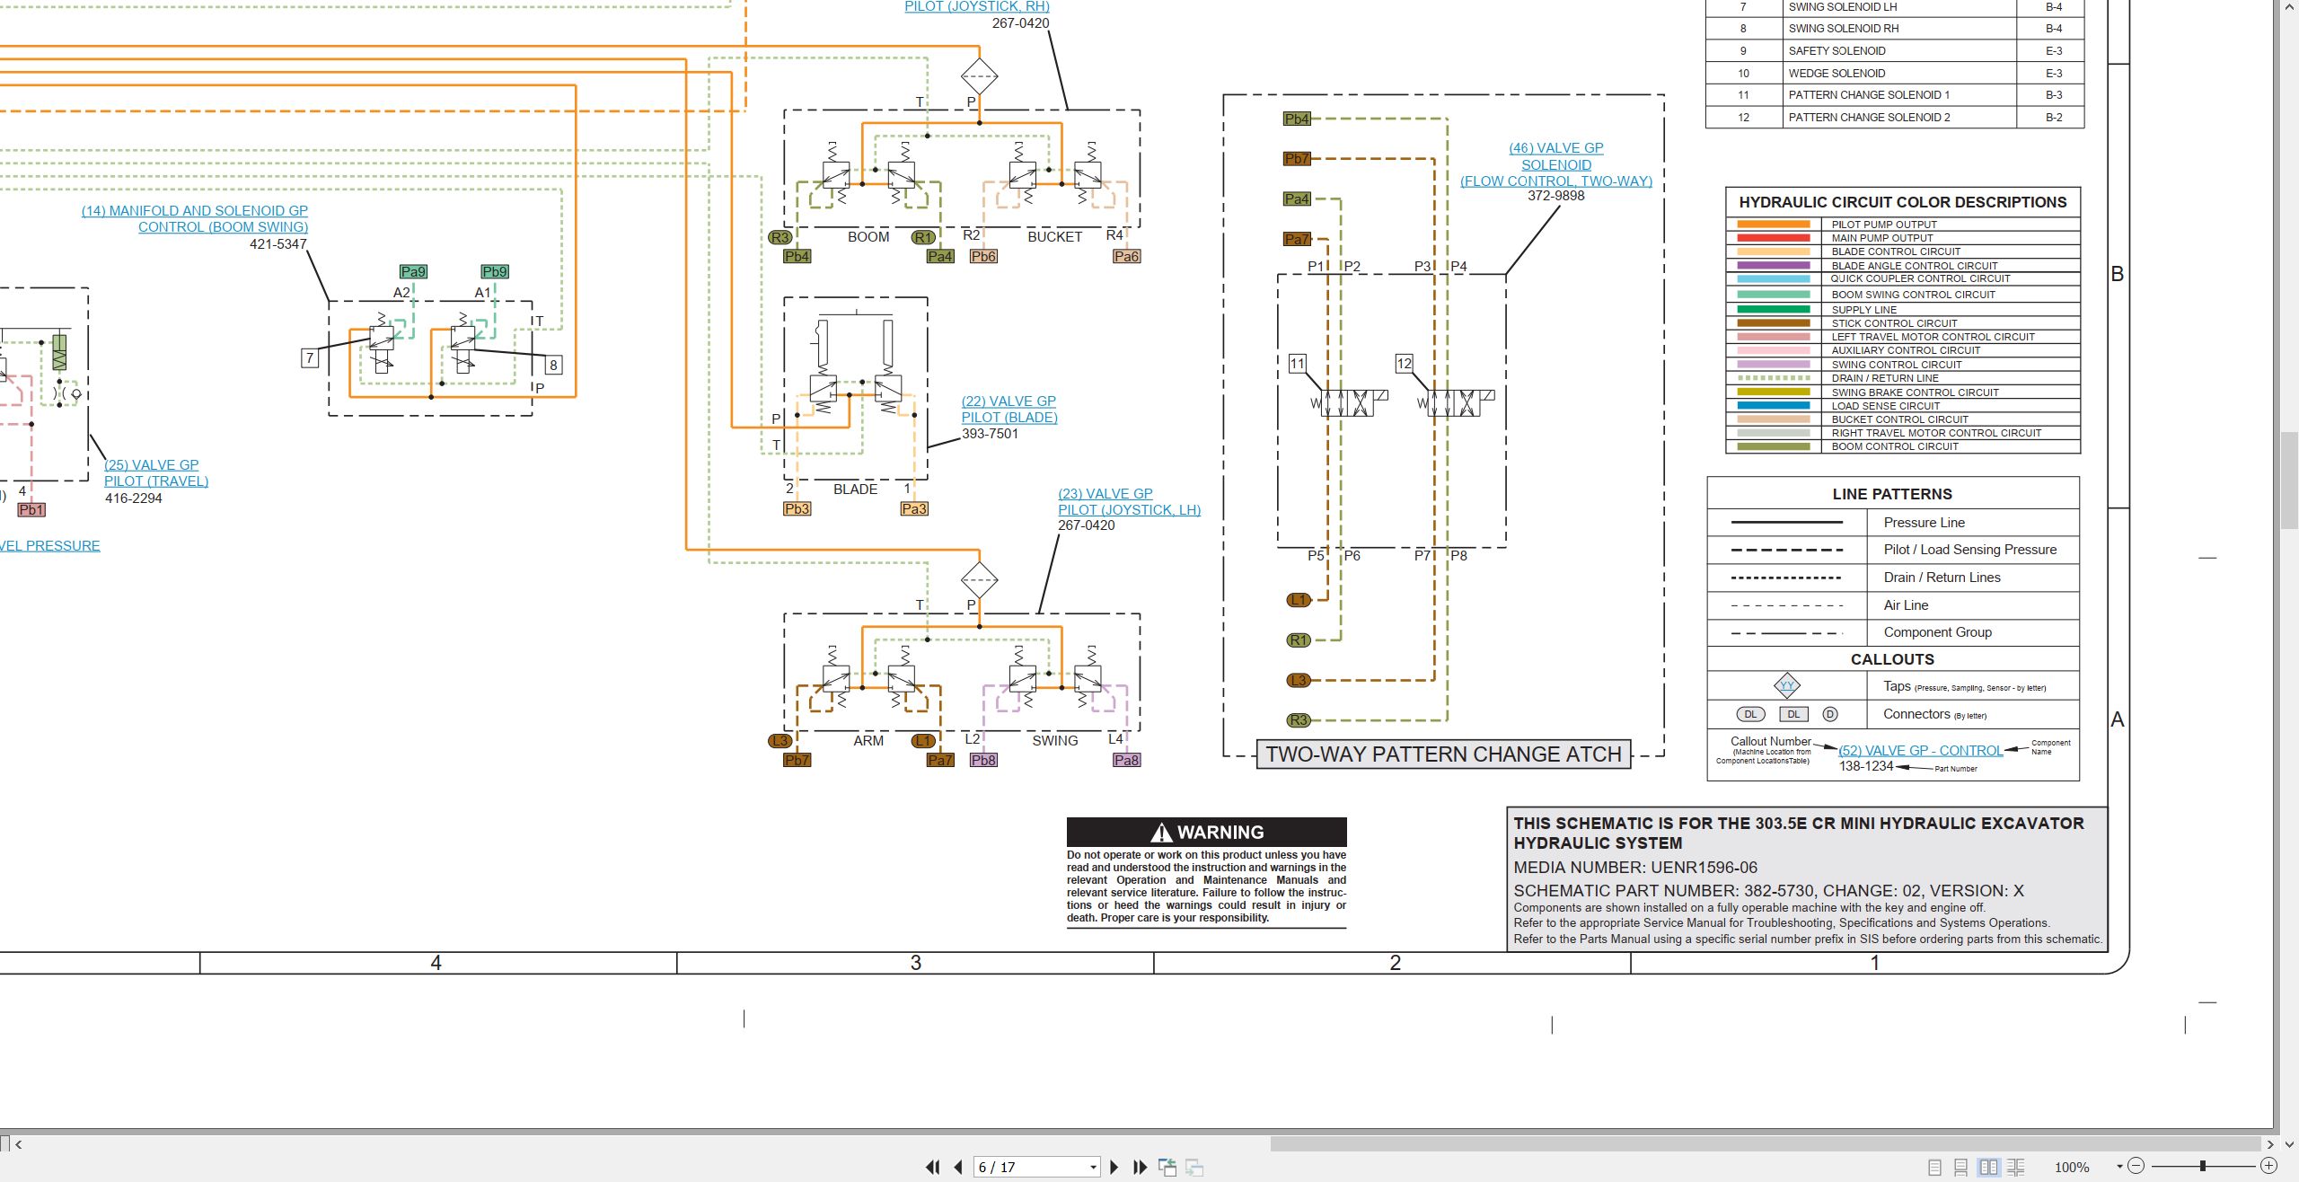Click the 100% zoom value field
Screen dimensions: 2299x1182
(x=2072, y=1167)
